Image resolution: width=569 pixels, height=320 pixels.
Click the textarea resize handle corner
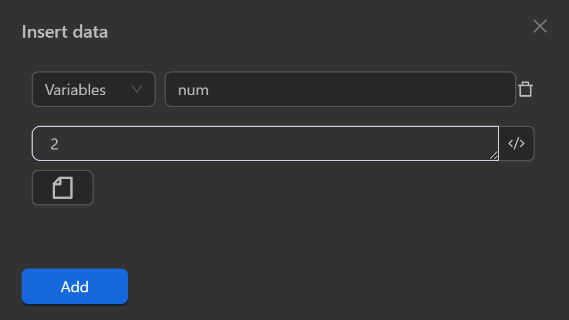[493, 156]
